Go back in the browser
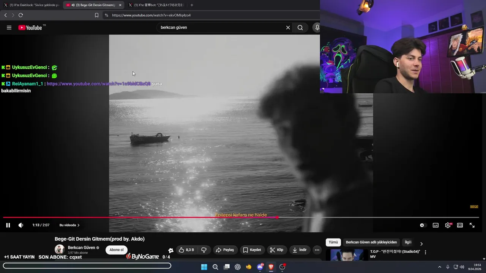This screenshot has width=486, height=273. tap(5, 15)
